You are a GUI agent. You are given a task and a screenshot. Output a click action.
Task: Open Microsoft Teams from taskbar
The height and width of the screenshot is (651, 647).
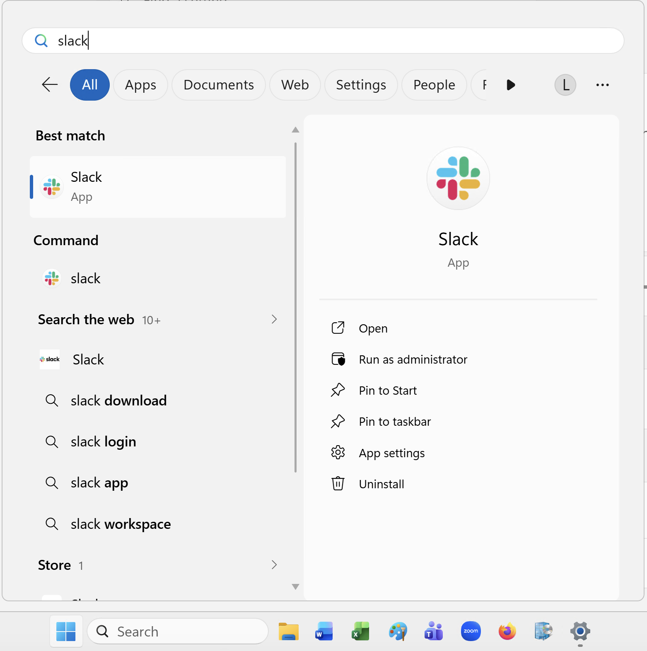tap(434, 632)
